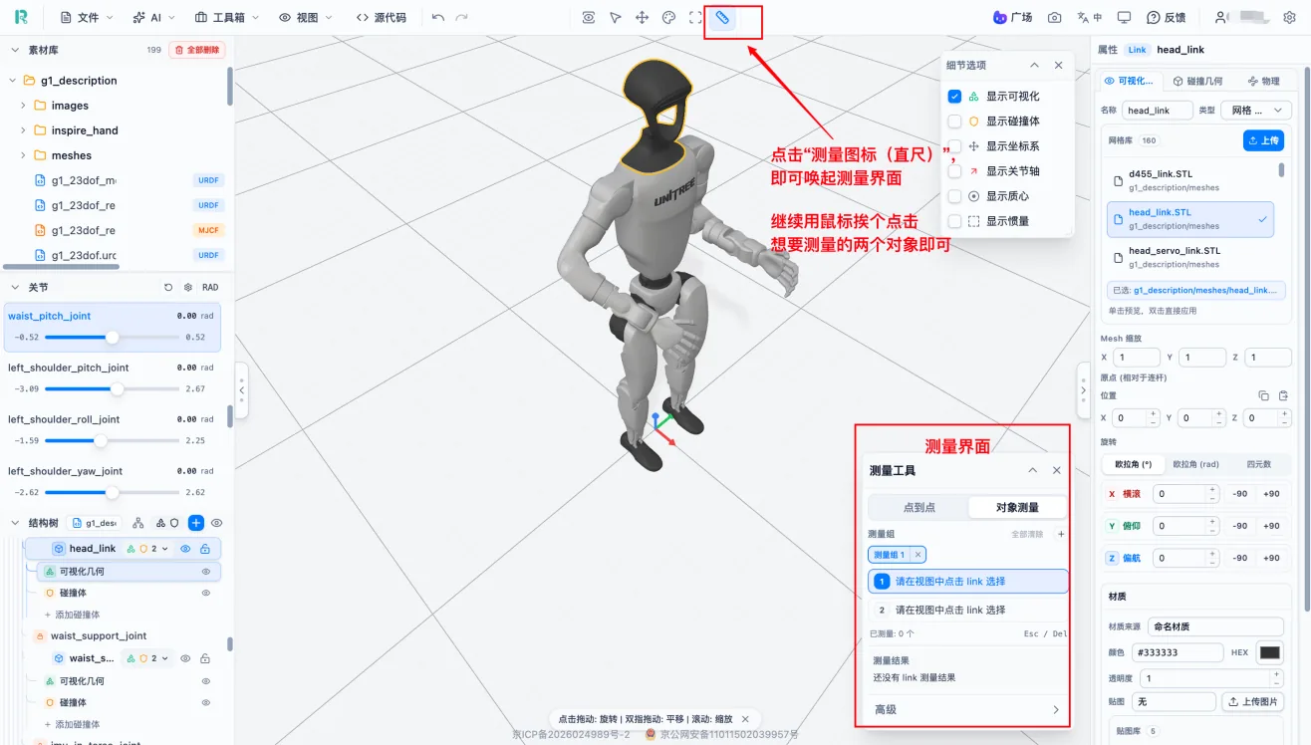Click the app logo at top left
Image resolution: width=1311 pixels, height=745 pixels.
click(x=21, y=18)
